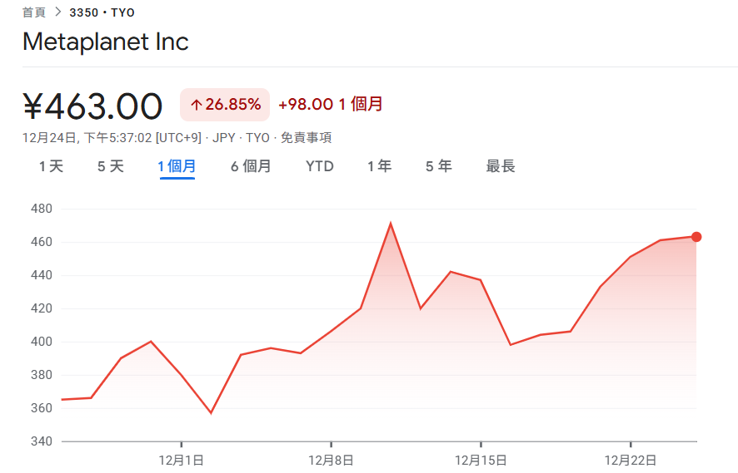This screenshot has height=473, width=738.
Task: Click the +98.00 1個月 change text
Action: pyautogui.click(x=331, y=105)
